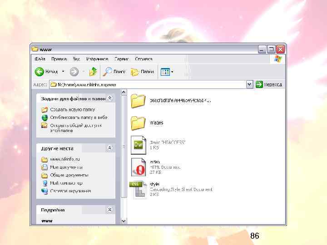
Task: Select the index HTML Opera file icon
Action: click(138, 167)
